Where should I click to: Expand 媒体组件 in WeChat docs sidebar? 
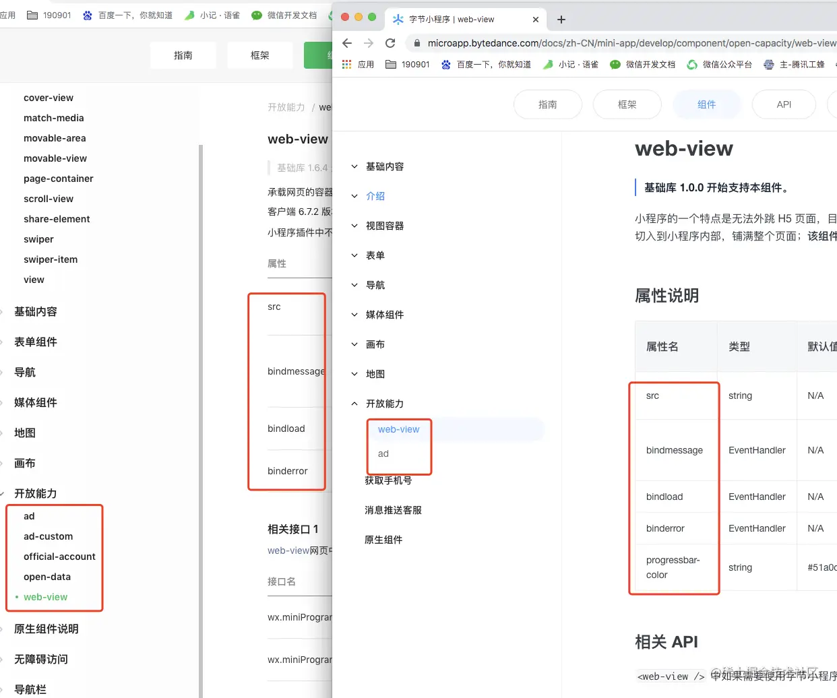coord(36,402)
